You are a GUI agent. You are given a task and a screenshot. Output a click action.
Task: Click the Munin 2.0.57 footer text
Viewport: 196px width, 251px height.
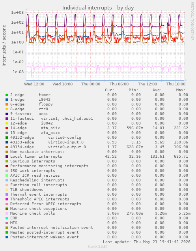pyautogui.click(x=98, y=247)
